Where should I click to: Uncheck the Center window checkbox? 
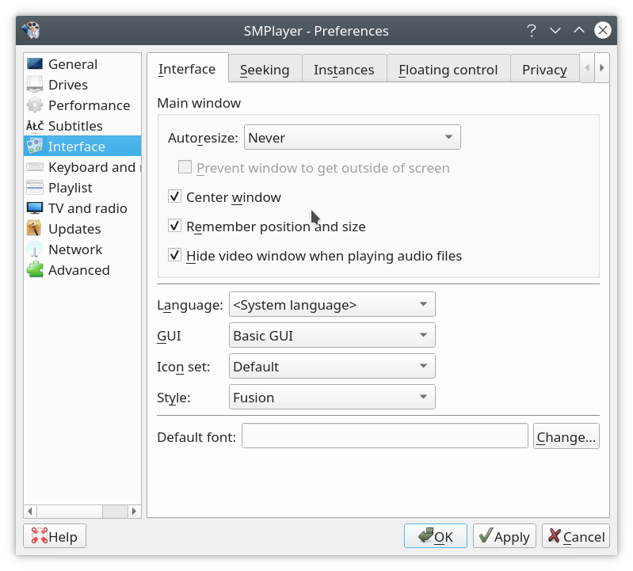click(175, 196)
